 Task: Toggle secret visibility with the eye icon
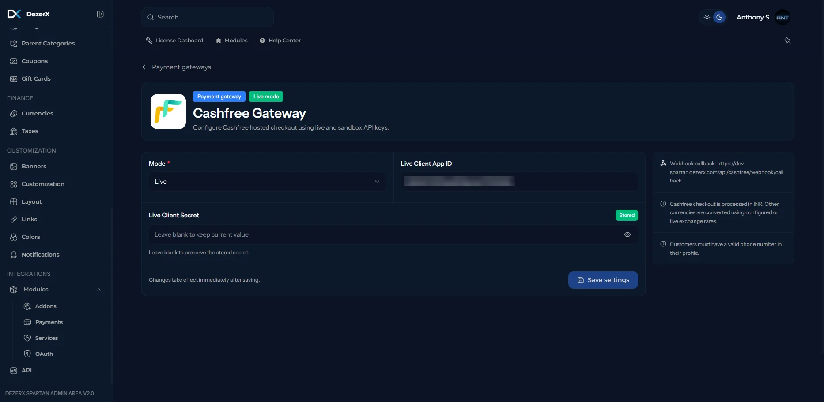[x=627, y=234]
